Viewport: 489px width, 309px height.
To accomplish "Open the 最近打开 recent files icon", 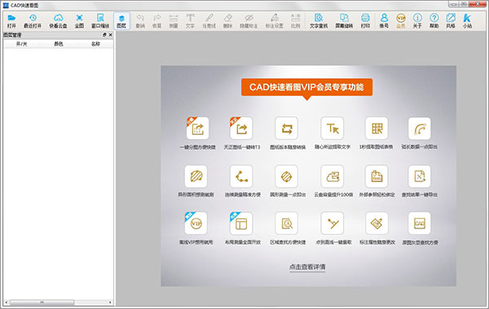I will (x=33, y=21).
